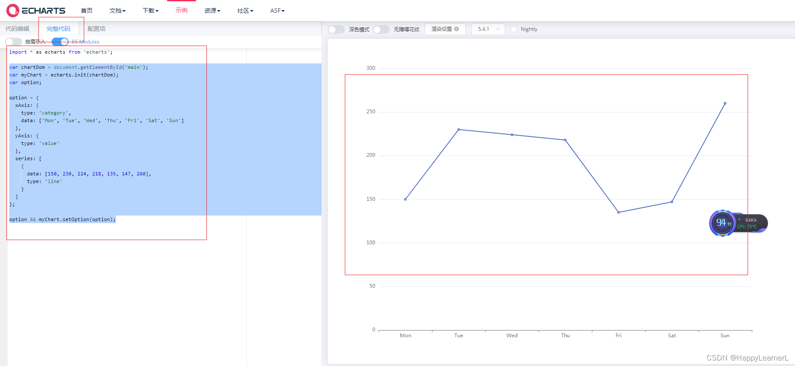Click the Thu data point on chart
This screenshot has width=795, height=366.
point(565,140)
